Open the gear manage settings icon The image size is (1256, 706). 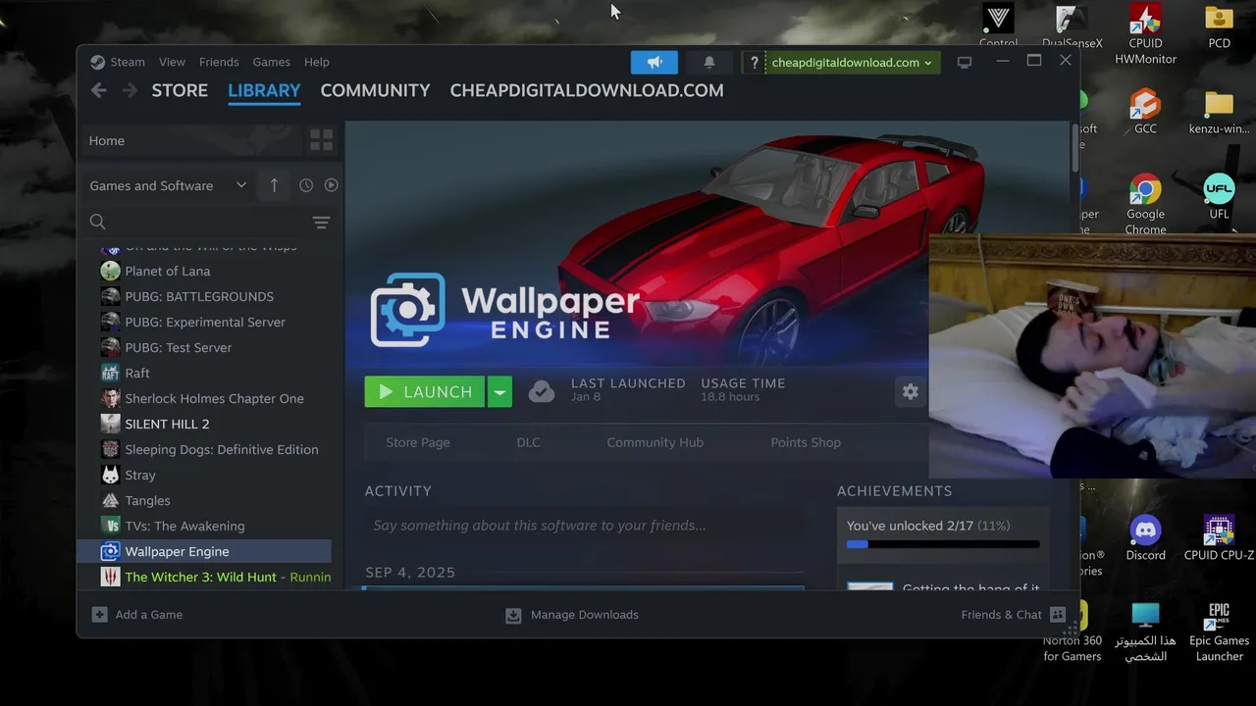point(911,392)
